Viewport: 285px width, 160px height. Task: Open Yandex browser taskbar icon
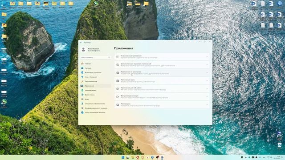click(147, 157)
